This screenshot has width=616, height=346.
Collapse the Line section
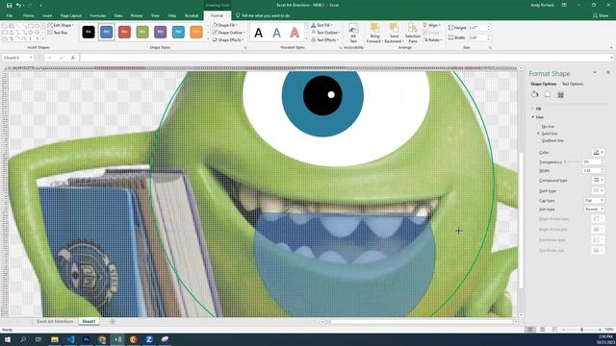click(x=537, y=117)
